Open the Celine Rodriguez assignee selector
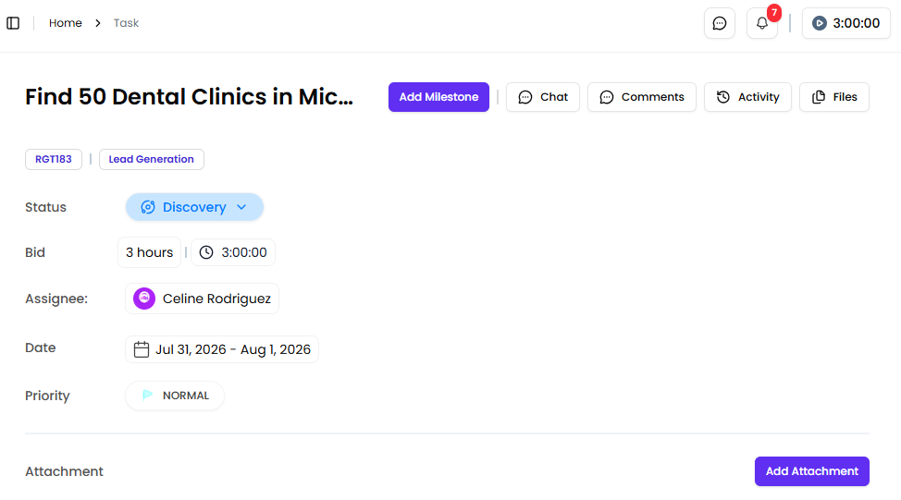 point(203,299)
